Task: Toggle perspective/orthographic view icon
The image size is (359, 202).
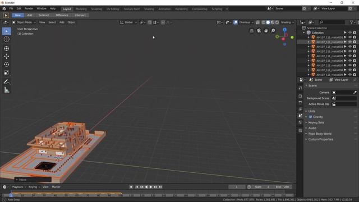Action: click(251, 31)
